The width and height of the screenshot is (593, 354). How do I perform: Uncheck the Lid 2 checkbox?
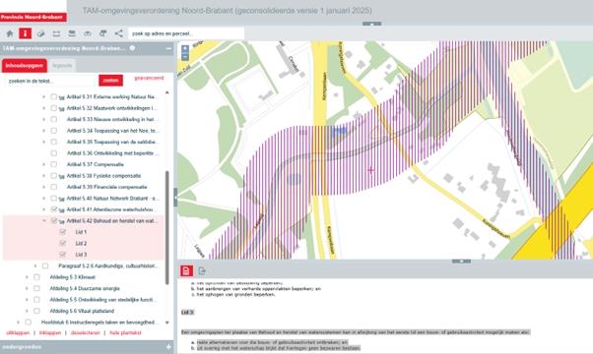[x=62, y=244]
